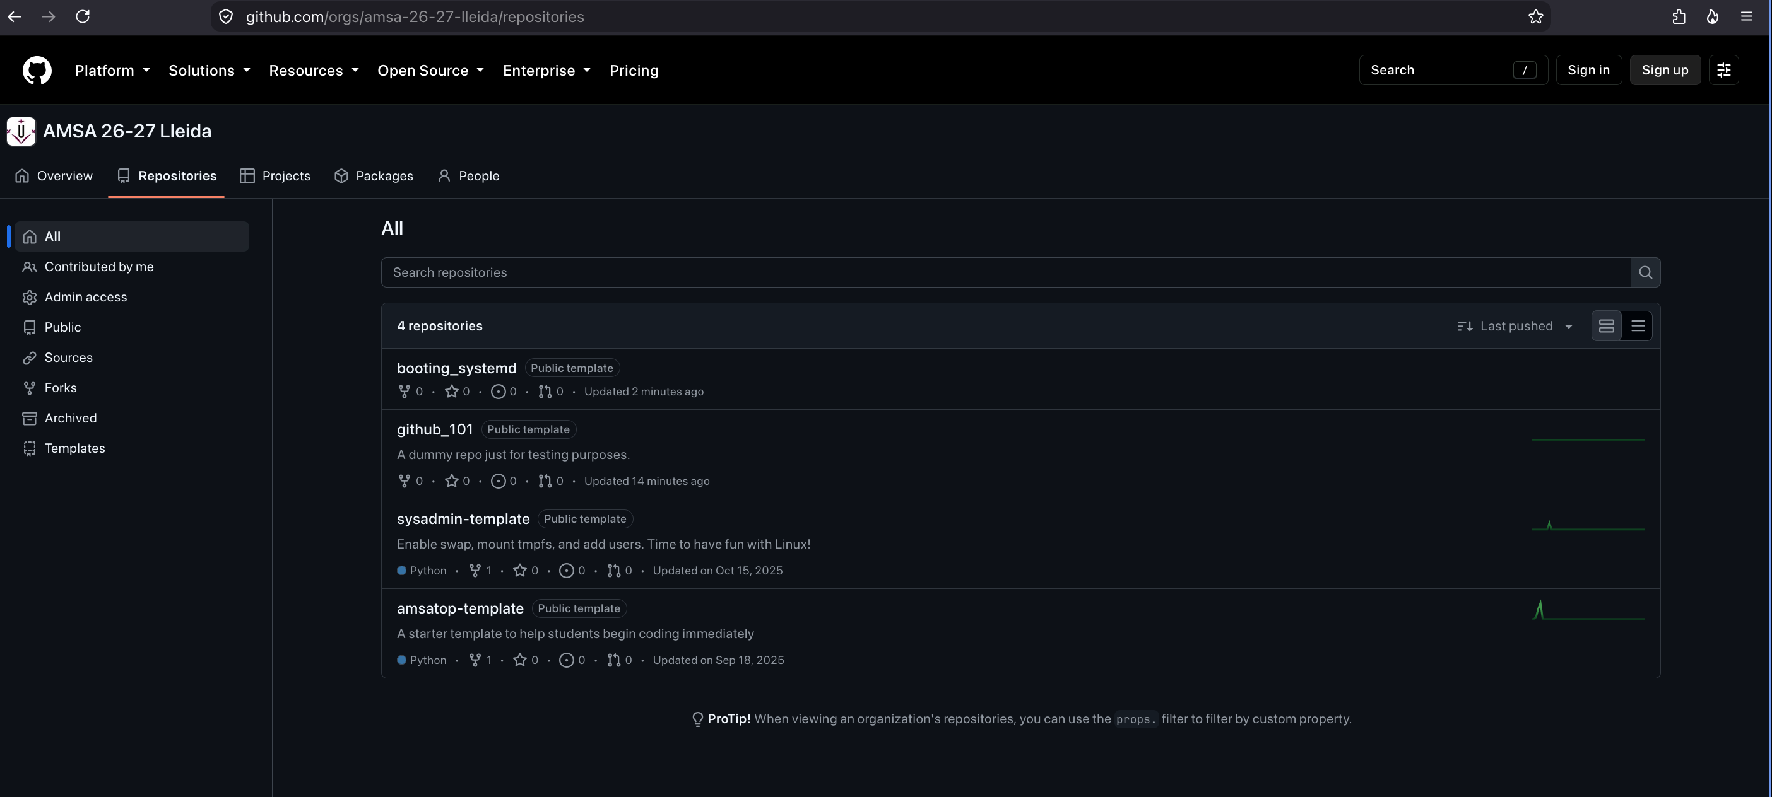Click the issues icon for sysadmin-template

tap(566, 570)
